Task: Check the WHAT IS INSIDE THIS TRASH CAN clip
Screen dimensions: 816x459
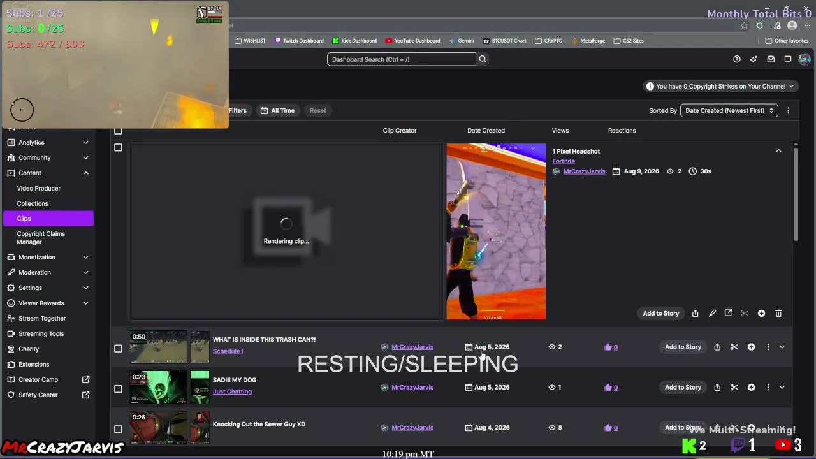Action: 118,348
